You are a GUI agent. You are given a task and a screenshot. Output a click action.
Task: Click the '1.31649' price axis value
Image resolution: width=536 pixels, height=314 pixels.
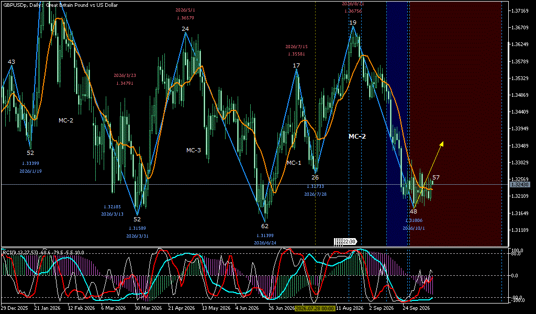click(x=520, y=213)
